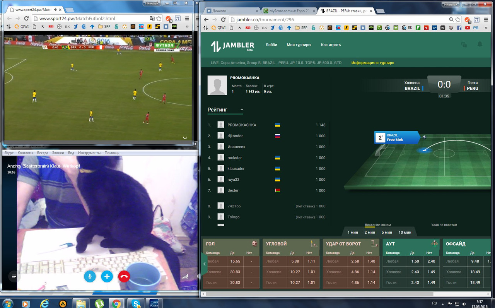Bet 2.68 on УДАР ОТ ВОРОТ Любая Да
495x308 pixels.
(x=355, y=261)
